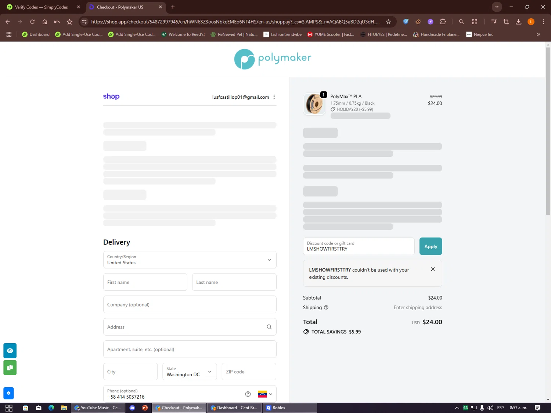Click the PolyMax PLA product thumbnail
The width and height of the screenshot is (551, 413).
pyautogui.click(x=314, y=104)
